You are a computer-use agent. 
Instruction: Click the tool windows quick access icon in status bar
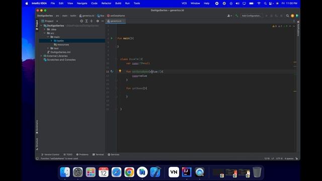(37, 158)
